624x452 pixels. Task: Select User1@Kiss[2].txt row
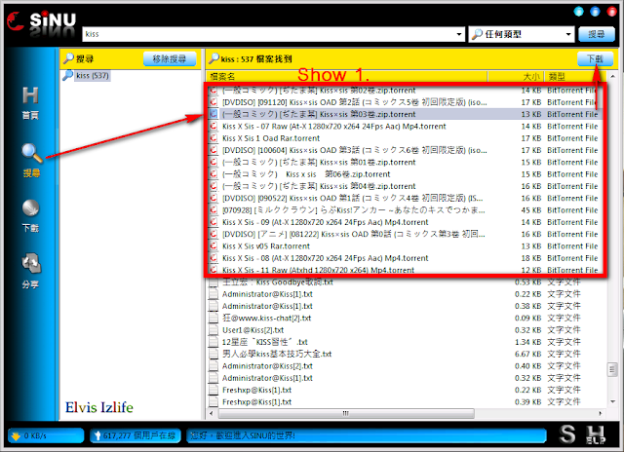[404, 330]
